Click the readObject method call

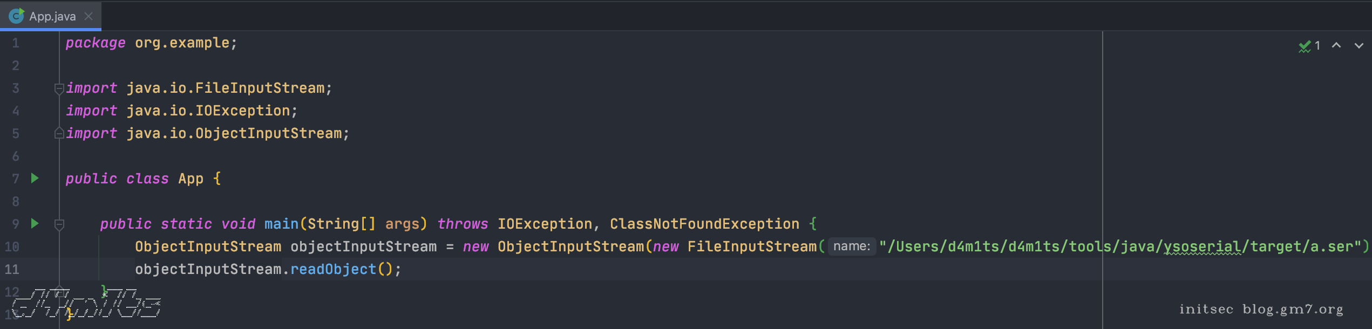333,269
